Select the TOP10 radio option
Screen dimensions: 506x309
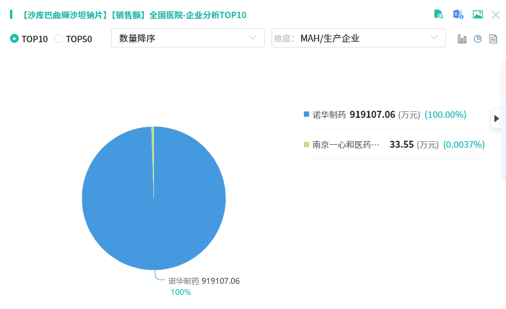pos(29,39)
